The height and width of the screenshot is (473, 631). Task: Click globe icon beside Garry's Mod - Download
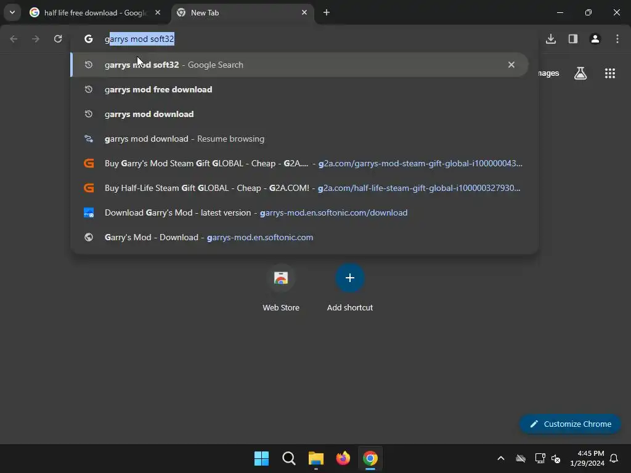point(89,237)
